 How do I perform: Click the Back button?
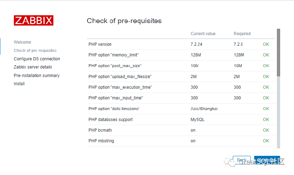pos(242,160)
